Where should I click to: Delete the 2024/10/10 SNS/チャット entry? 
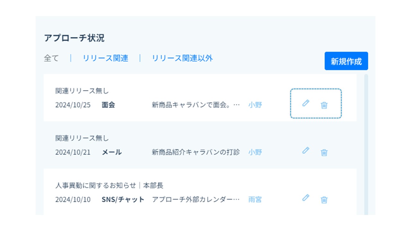324,200
